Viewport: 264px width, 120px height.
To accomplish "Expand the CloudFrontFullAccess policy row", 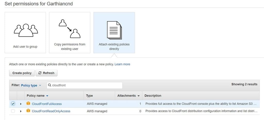I will point(21,104).
